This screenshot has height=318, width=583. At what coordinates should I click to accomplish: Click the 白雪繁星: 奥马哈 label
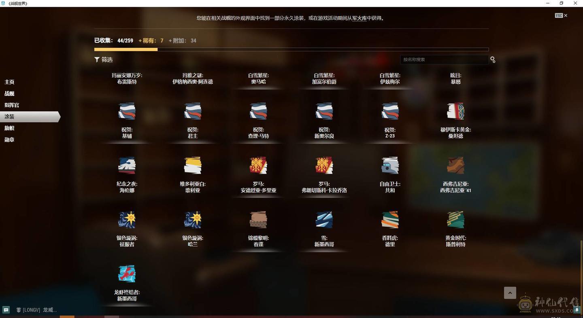pyautogui.click(x=258, y=78)
